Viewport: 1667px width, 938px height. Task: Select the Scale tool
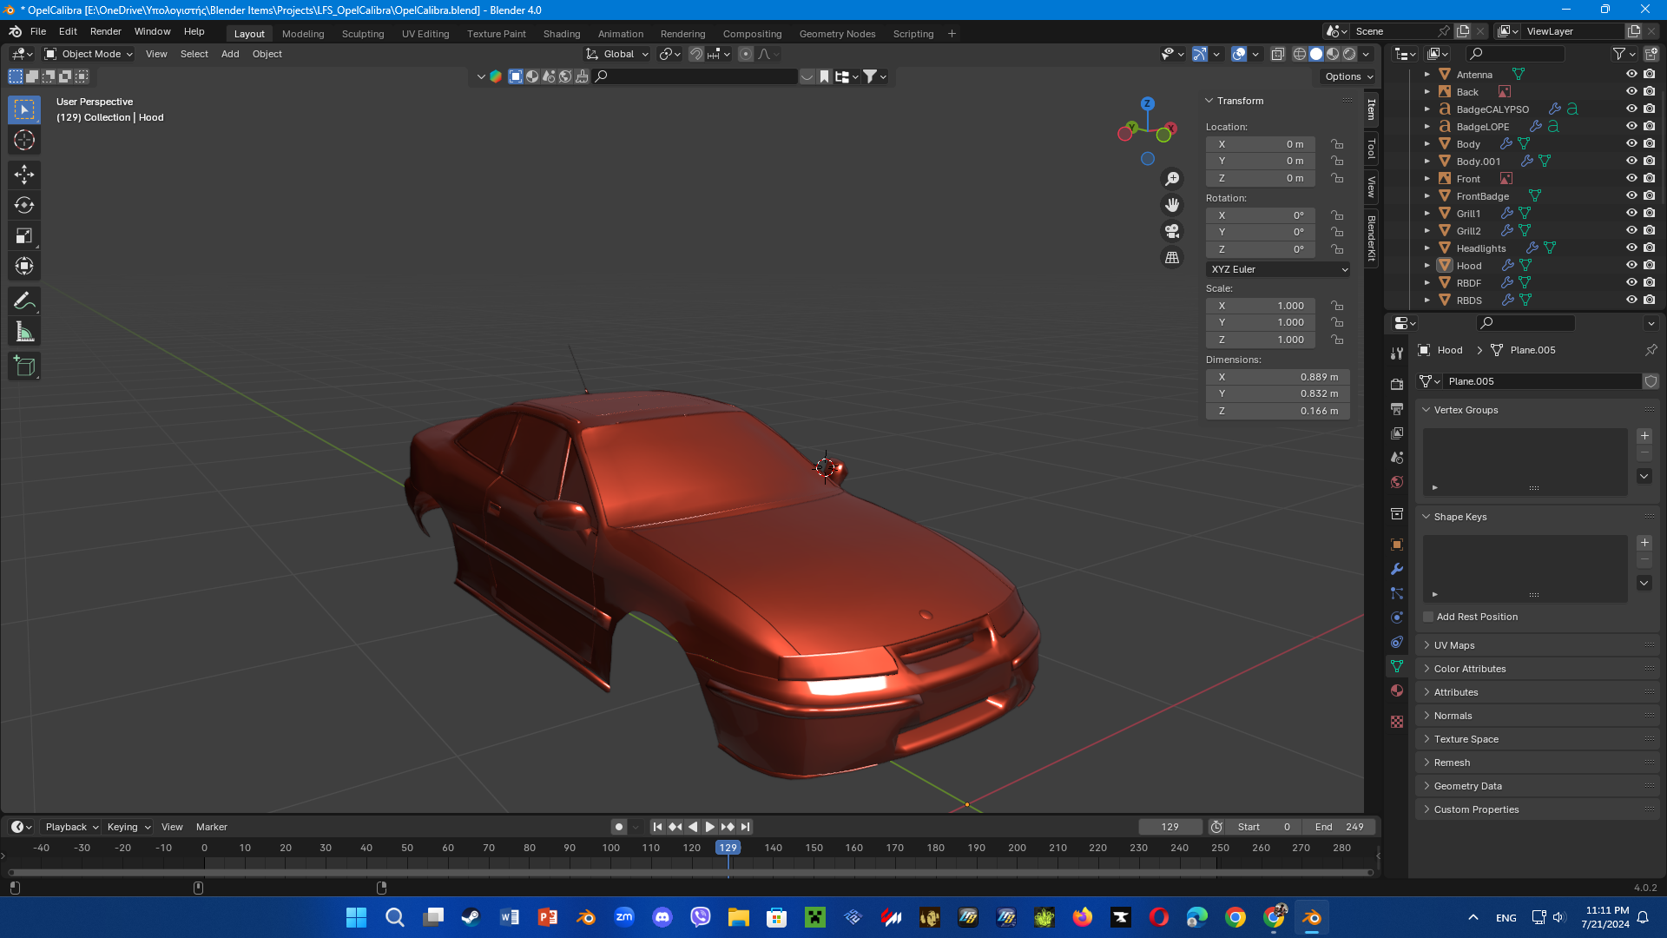click(24, 235)
